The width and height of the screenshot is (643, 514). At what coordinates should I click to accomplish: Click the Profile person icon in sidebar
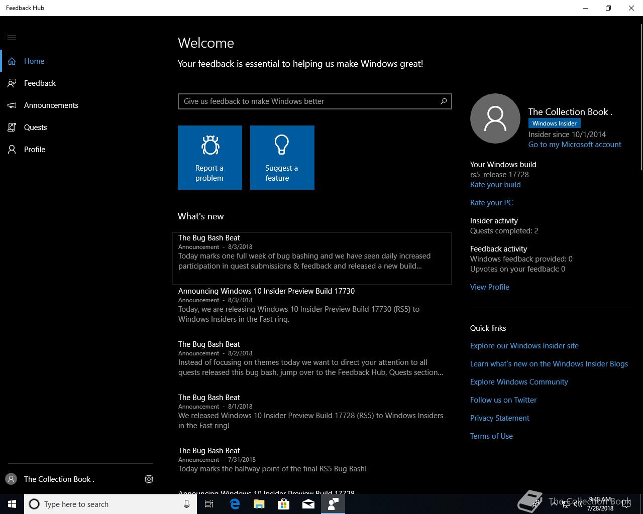tap(12, 150)
